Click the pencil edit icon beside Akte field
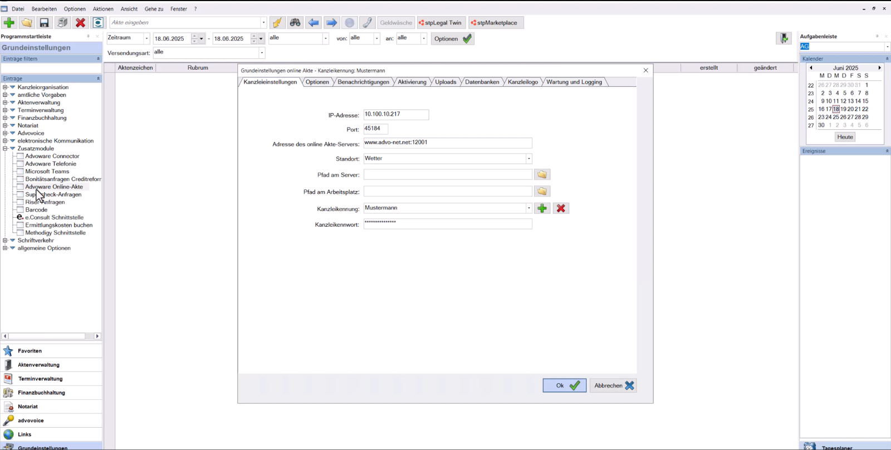The height and width of the screenshot is (450, 891). [x=277, y=23]
